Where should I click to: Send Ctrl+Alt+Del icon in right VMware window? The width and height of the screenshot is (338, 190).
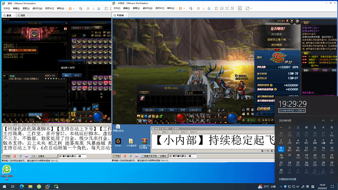pos(191,8)
